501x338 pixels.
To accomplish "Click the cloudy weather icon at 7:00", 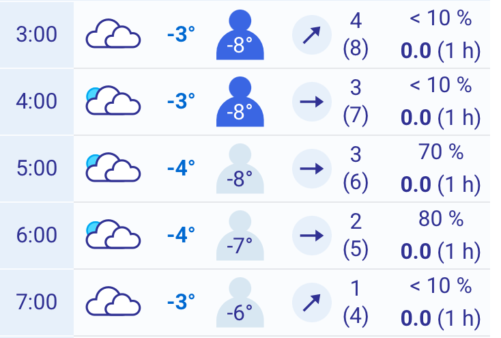I will pyautogui.click(x=113, y=302).
